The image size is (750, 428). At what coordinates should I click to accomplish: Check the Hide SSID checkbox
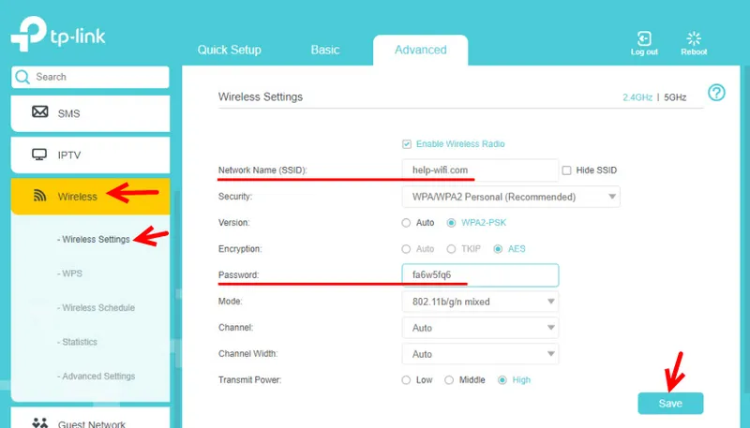[x=566, y=170]
